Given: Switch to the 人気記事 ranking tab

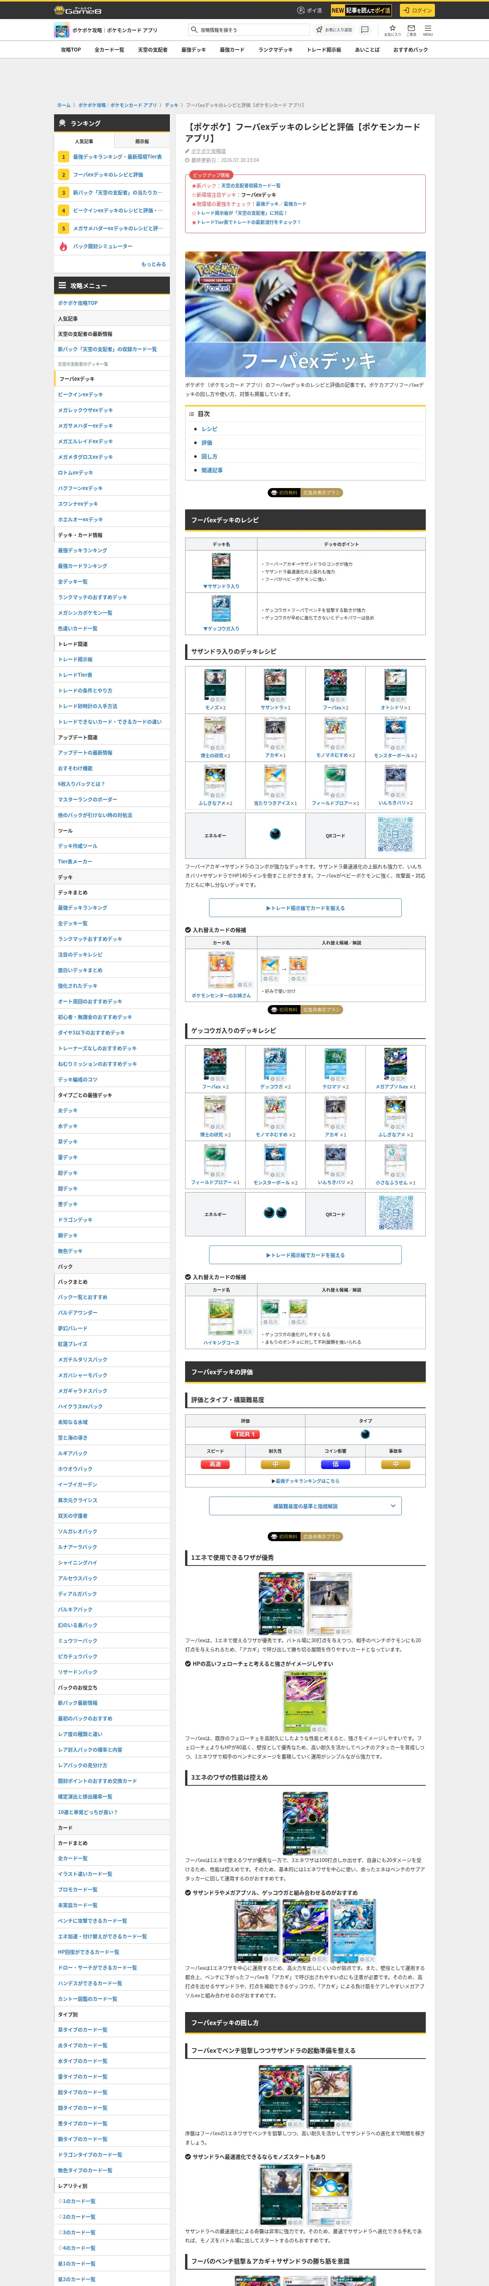Looking at the screenshot, I should click(x=83, y=141).
